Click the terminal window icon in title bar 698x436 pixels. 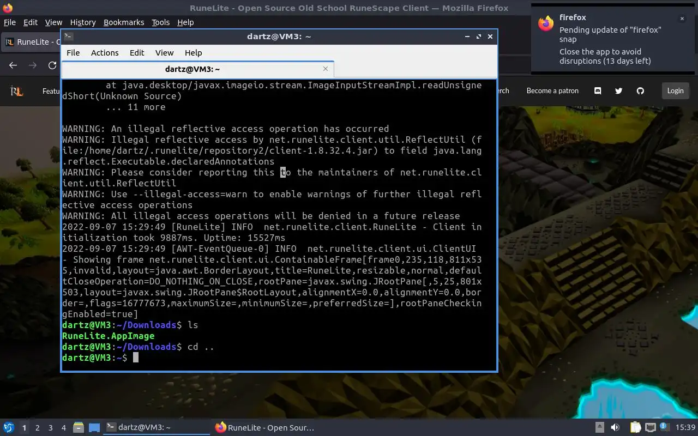pos(68,37)
